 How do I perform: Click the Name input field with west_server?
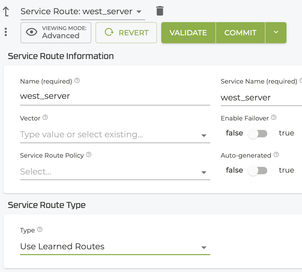(x=115, y=96)
